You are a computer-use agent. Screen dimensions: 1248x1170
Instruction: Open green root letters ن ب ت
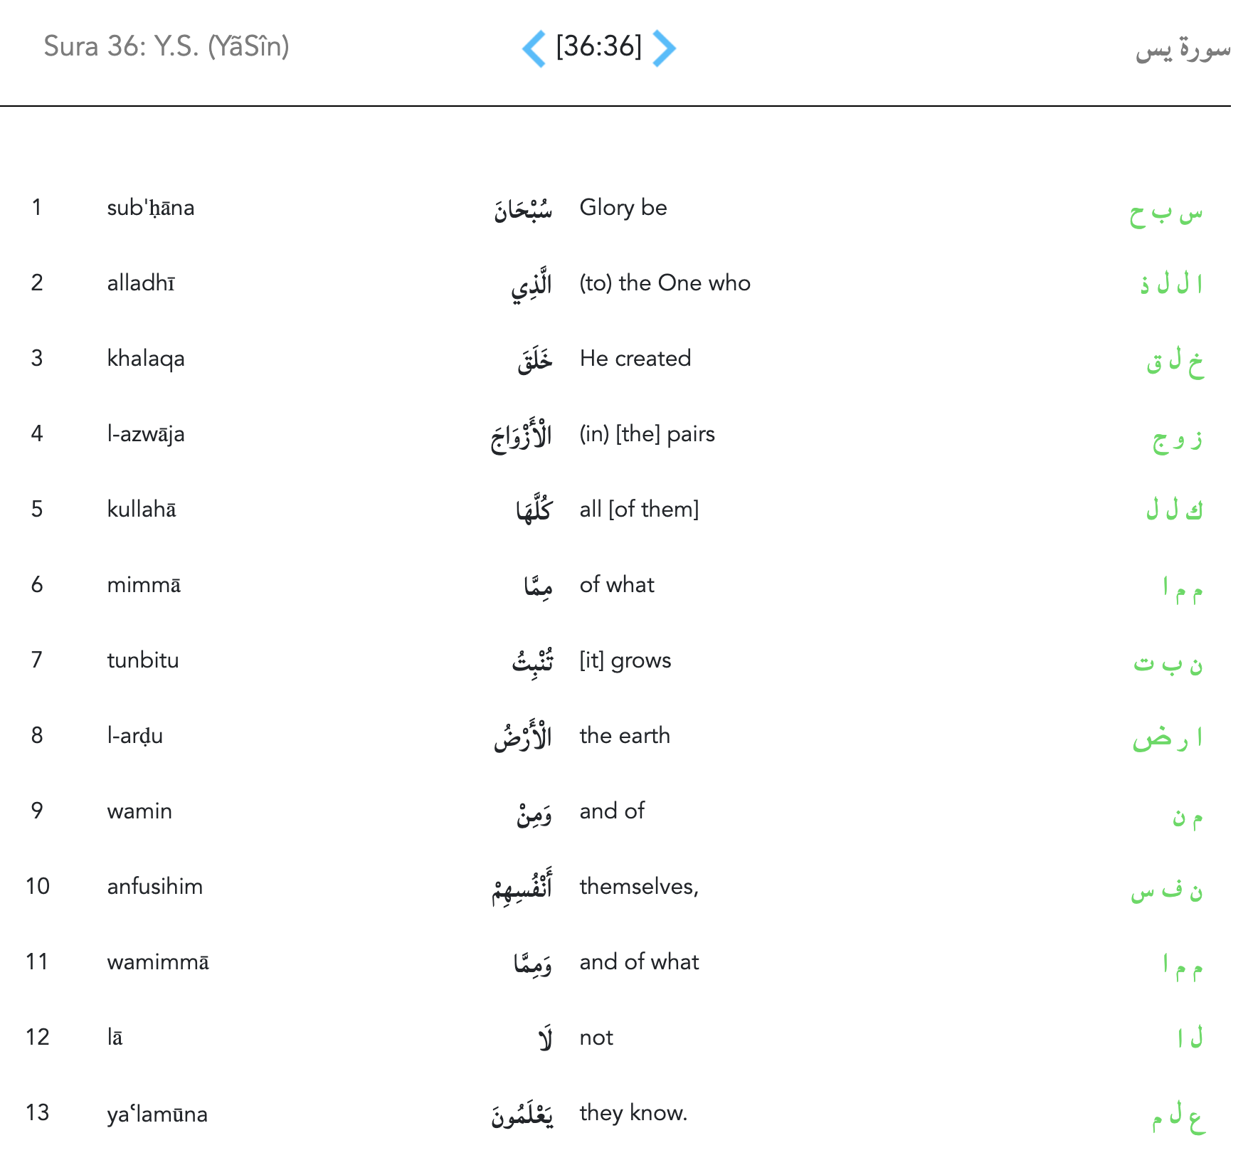(1168, 663)
